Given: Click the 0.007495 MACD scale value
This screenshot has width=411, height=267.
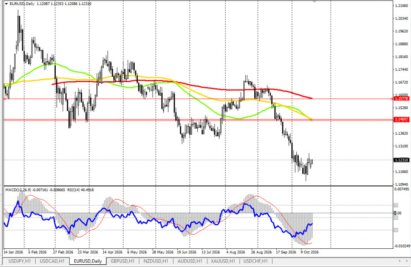Looking at the screenshot, I should (401, 189).
